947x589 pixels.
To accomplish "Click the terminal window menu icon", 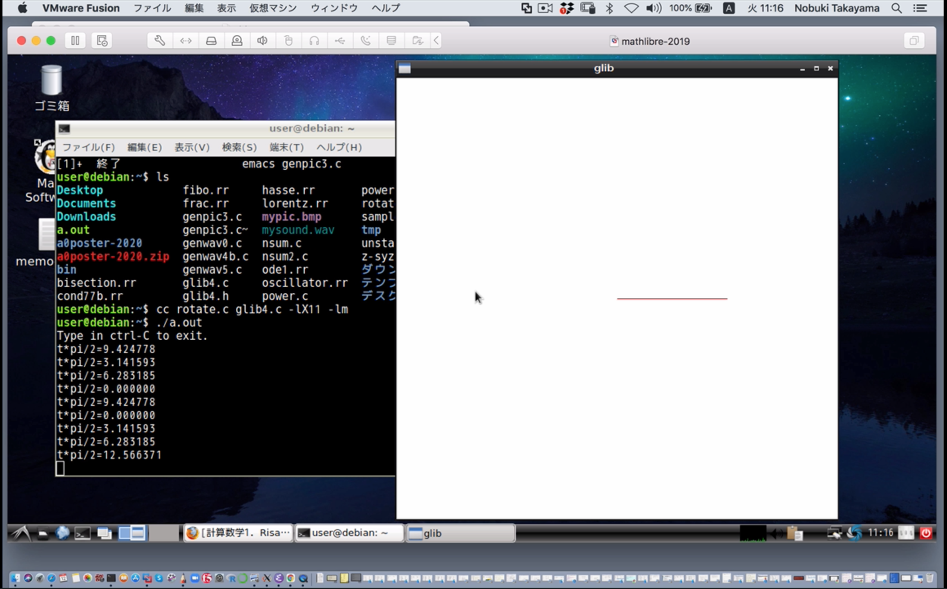I will [x=64, y=129].
